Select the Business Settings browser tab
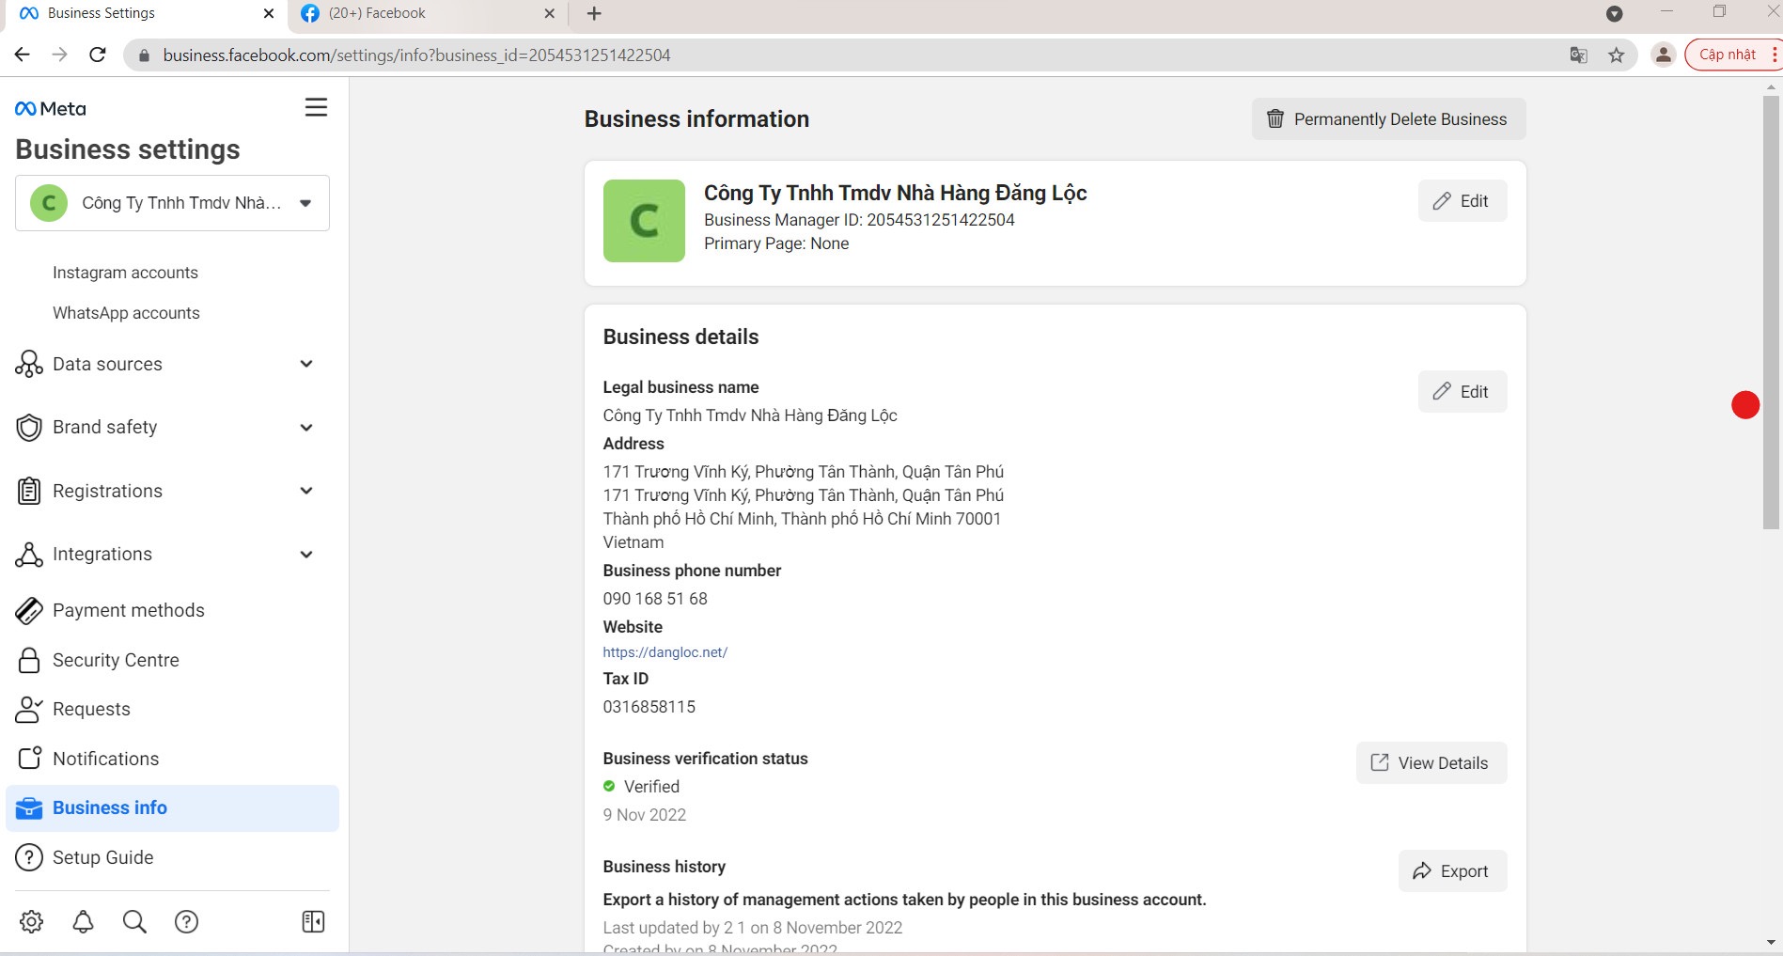The height and width of the screenshot is (956, 1783). click(x=144, y=14)
